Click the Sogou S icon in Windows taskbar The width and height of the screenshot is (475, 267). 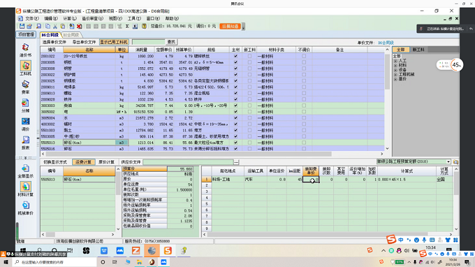click(x=168, y=251)
